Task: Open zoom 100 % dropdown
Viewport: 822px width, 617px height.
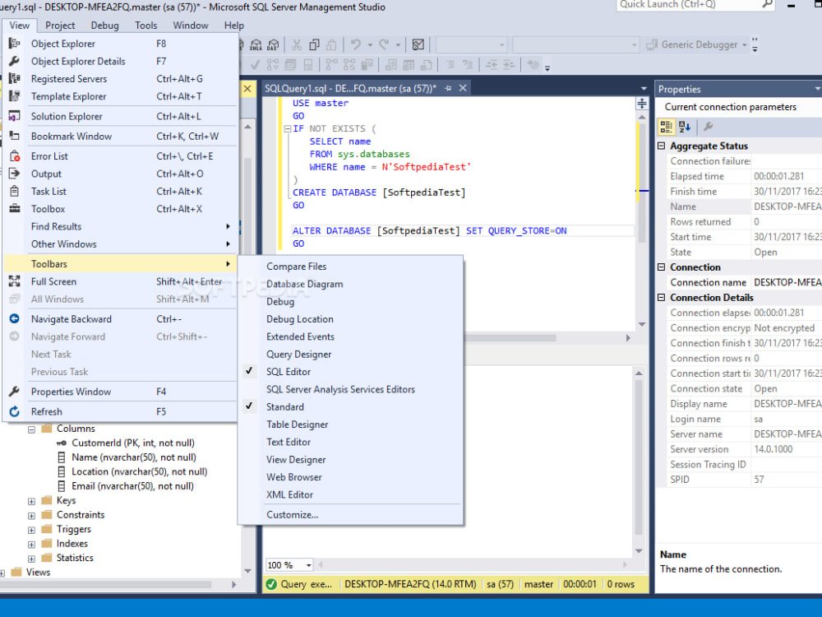Action: click(309, 565)
